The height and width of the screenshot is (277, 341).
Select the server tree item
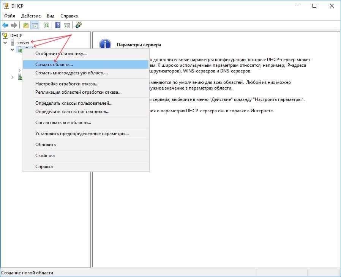23,42
